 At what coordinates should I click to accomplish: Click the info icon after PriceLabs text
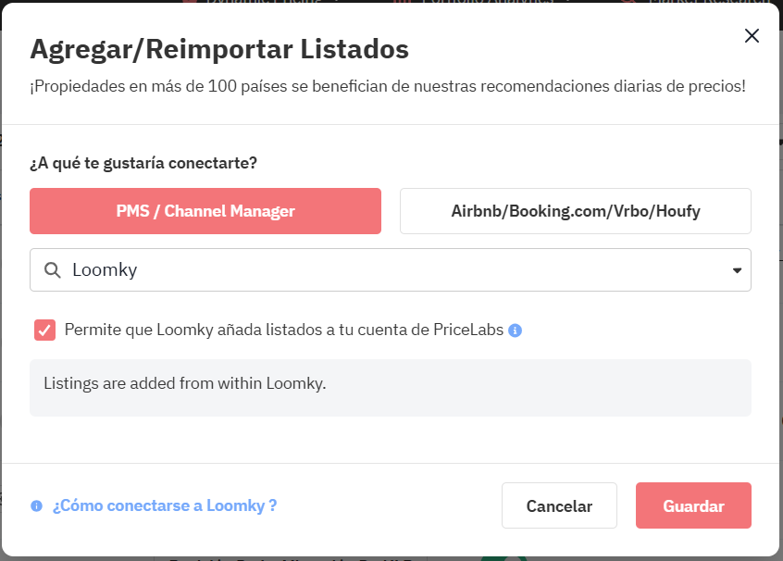coord(515,330)
